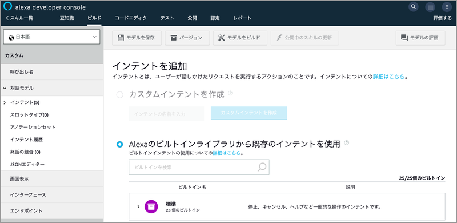
Task: Click the globe icon in language selector
Action: pyautogui.click(x=11, y=37)
